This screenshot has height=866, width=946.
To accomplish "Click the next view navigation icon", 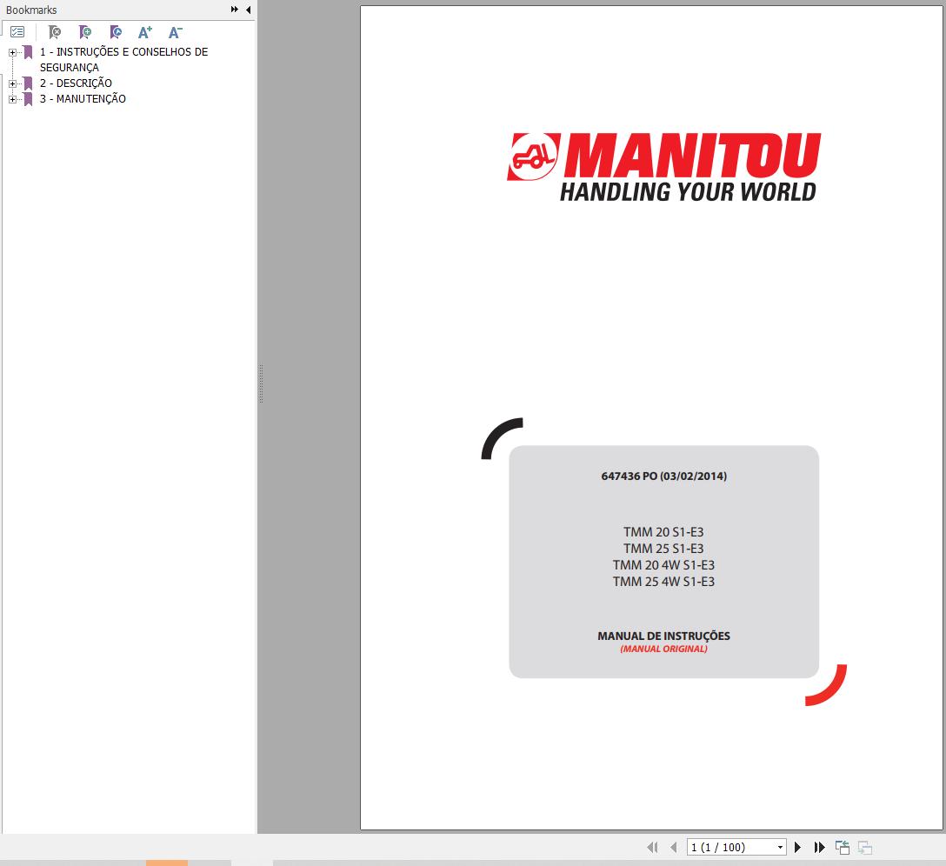I will pyautogui.click(x=865, y=847).
